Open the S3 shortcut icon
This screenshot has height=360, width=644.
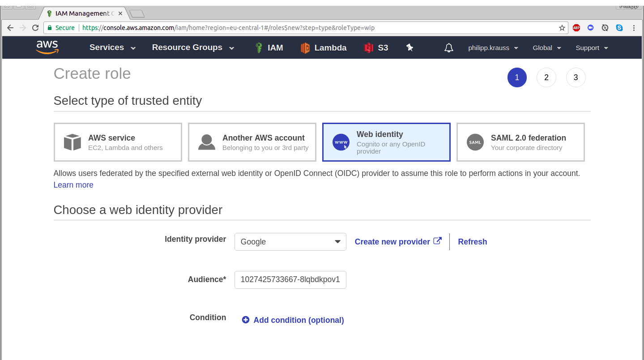coord(368,48)
